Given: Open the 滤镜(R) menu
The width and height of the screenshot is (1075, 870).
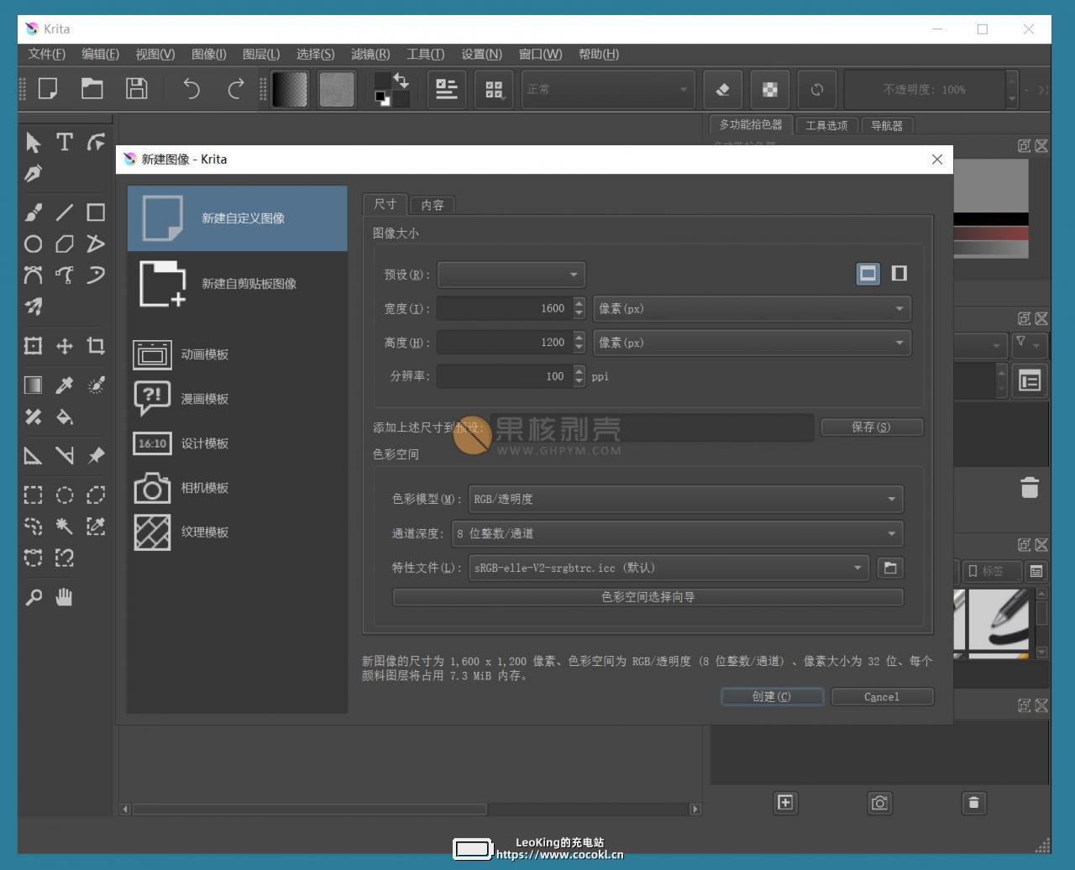Looking at the screenshot, I should click(x=370, y=54).
